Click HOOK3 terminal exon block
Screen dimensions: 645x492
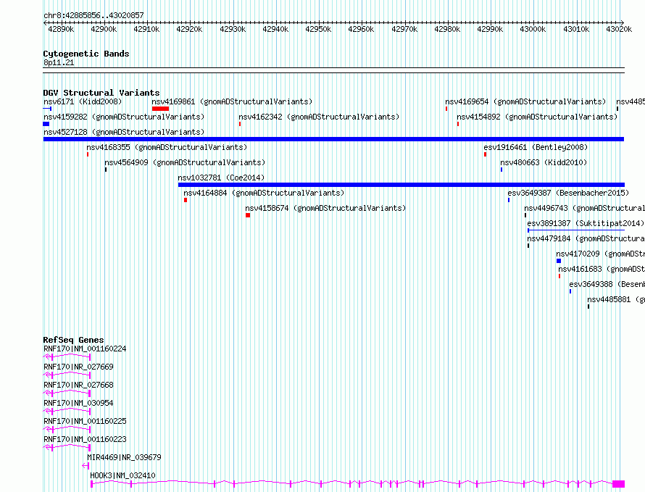coord(618,484)
